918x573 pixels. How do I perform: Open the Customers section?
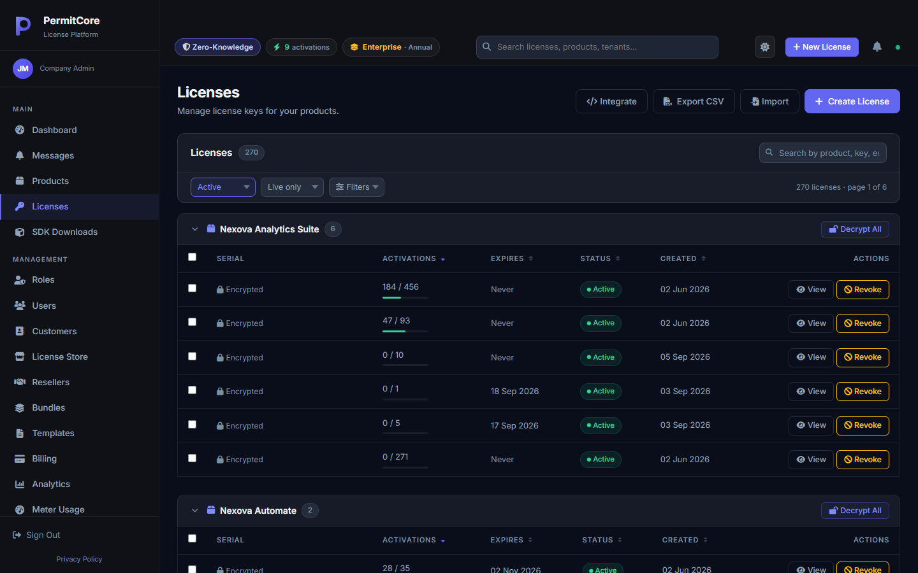tap(79, 331)
